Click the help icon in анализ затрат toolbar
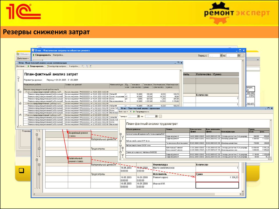Image resolution: width=279 pixels, height=209 pixels. point(90,66)
